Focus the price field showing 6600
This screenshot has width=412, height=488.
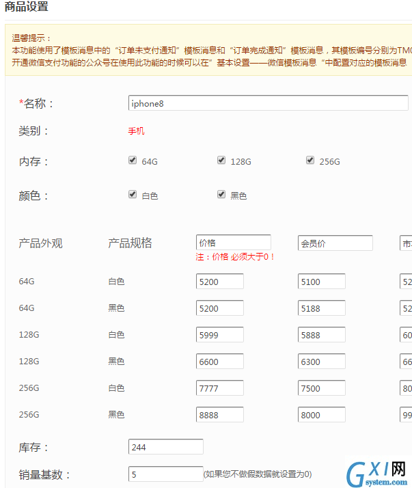[220, 362]
